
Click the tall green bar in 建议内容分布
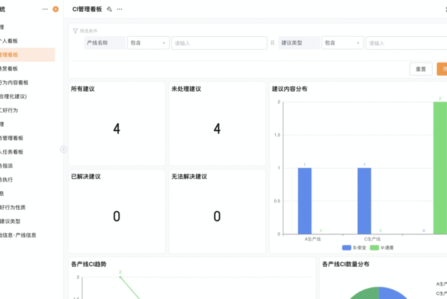(440, 168)
